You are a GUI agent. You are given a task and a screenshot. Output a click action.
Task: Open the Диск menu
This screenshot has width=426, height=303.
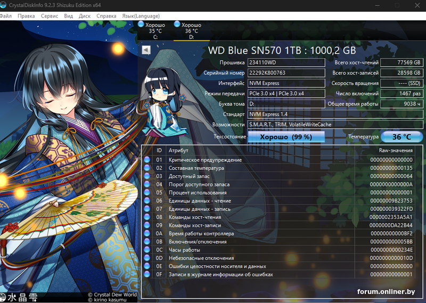[85, 16]
